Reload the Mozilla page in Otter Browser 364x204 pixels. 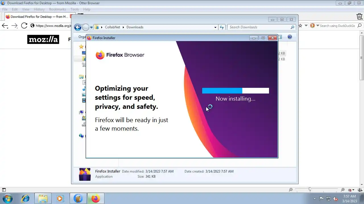click(24, 26)
